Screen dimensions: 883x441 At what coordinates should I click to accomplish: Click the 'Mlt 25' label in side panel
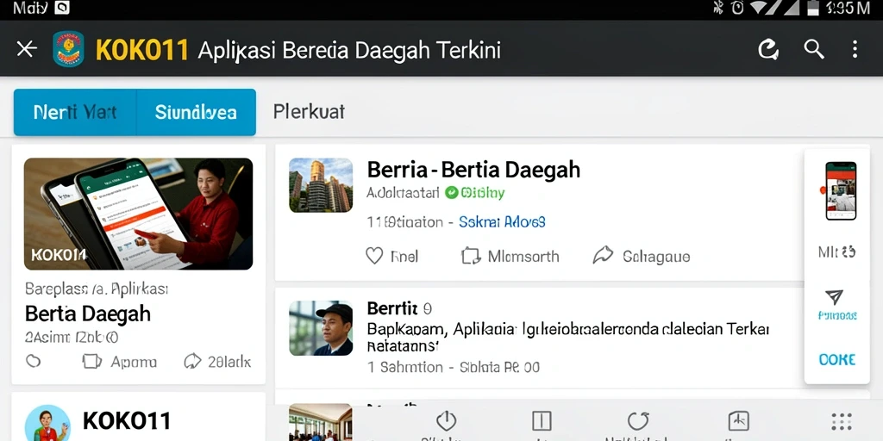(x=836, y=252)
